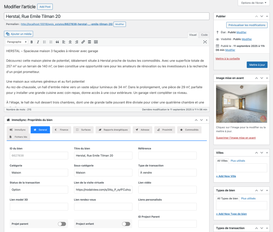Image resolution: width=273 pixels, height=232 pixels.
Task: Insert the Read More tag
Action: (x=90, y=42)
